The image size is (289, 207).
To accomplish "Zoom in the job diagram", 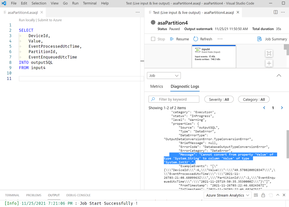I will point(269,63).
